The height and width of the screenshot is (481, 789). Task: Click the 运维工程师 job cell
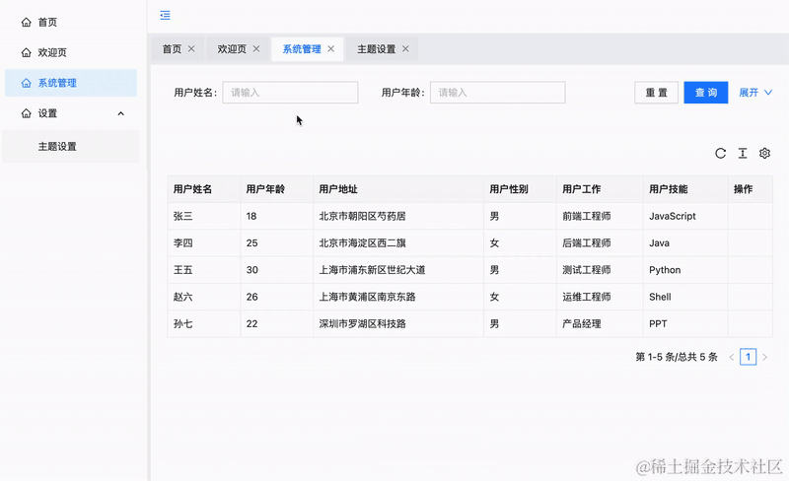point(600,297)
